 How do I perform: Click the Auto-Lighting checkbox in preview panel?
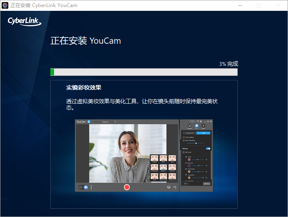point(184,137)
